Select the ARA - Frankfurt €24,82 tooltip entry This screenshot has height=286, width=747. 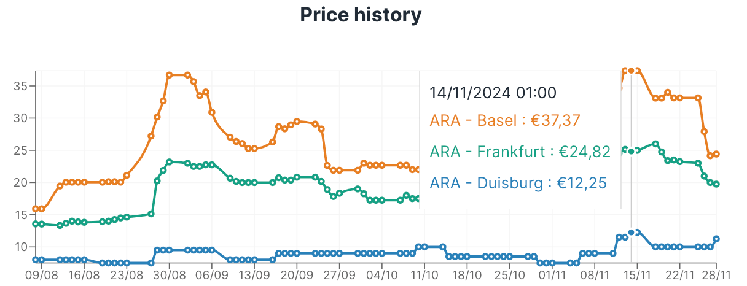520,152
